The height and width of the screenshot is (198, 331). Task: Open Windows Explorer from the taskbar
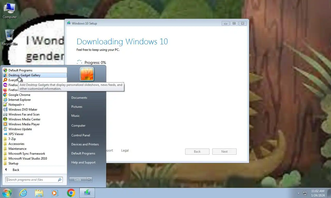click(39, 193)
